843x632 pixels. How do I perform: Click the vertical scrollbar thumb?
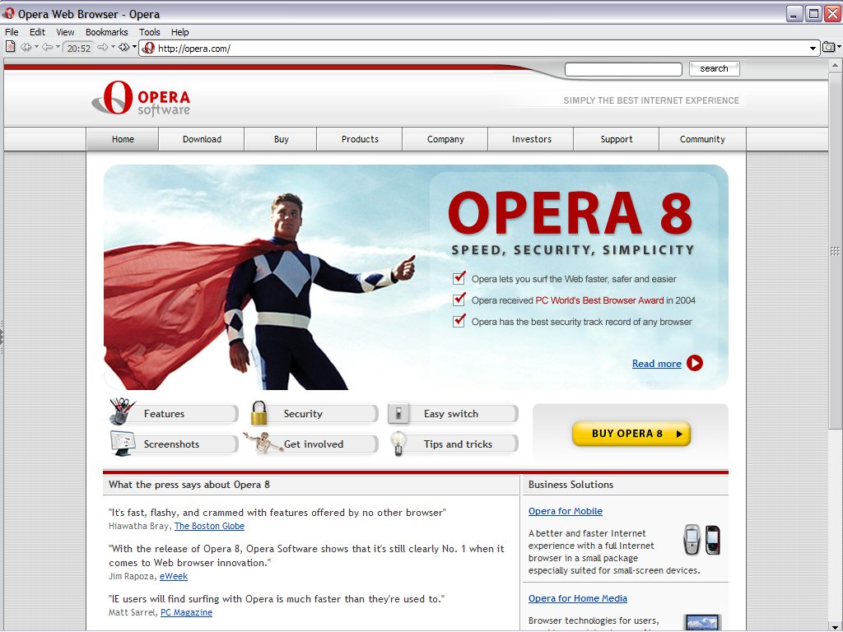pos(835,251)
